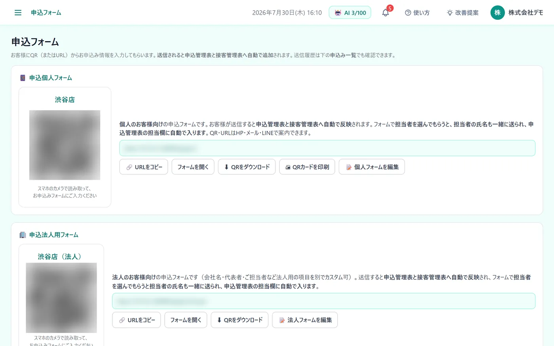
Task: Open the corporate form via フォームを開く
Action: [x=186, y=320]
